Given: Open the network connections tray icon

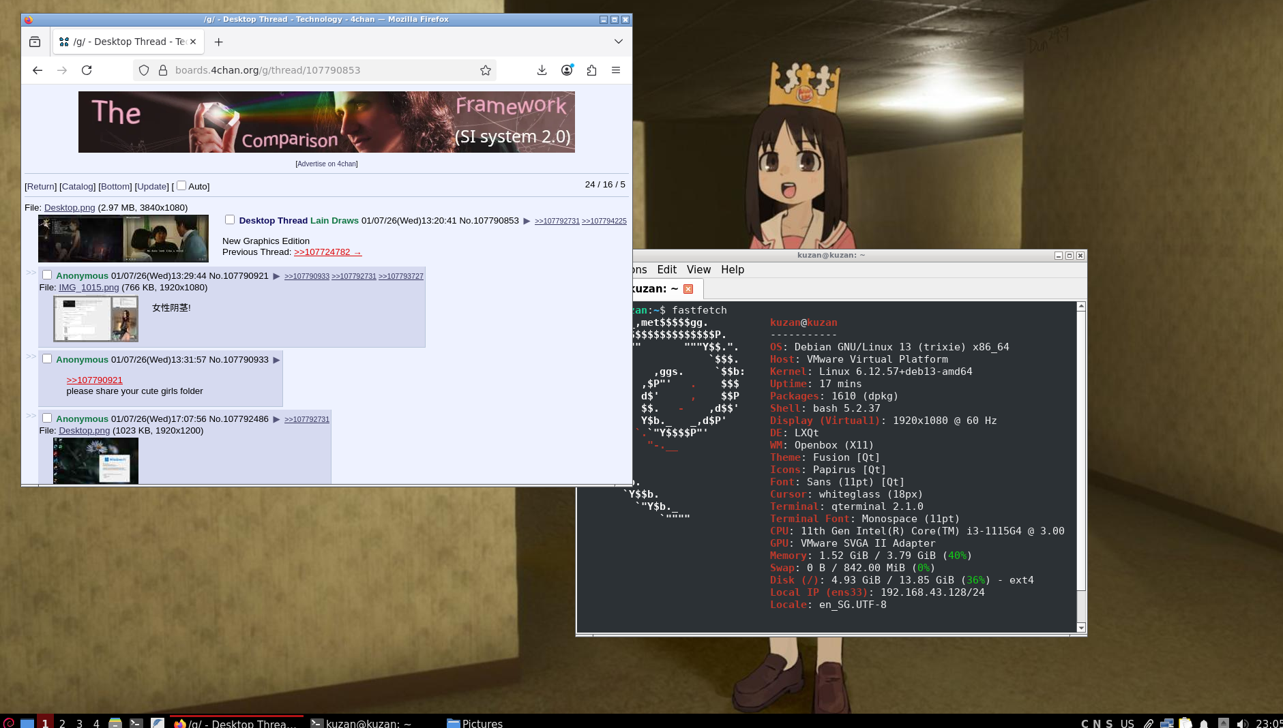Looking at the screenshot, I should (x=1167, y=723).
